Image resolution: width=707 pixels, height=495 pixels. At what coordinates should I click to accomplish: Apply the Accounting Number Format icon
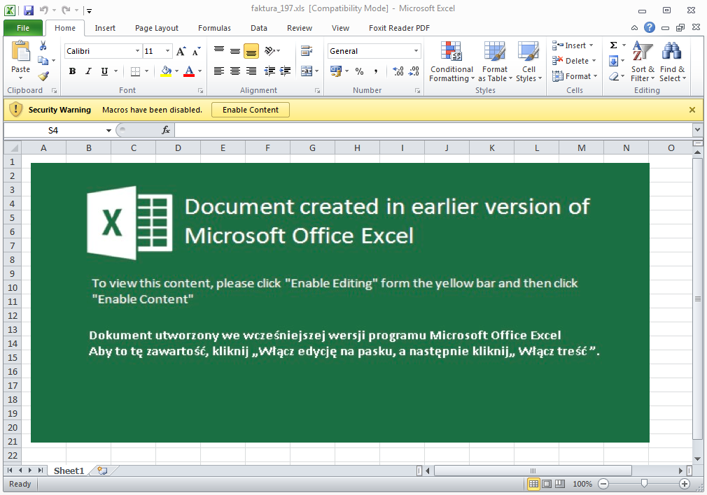tap(336, 71)
